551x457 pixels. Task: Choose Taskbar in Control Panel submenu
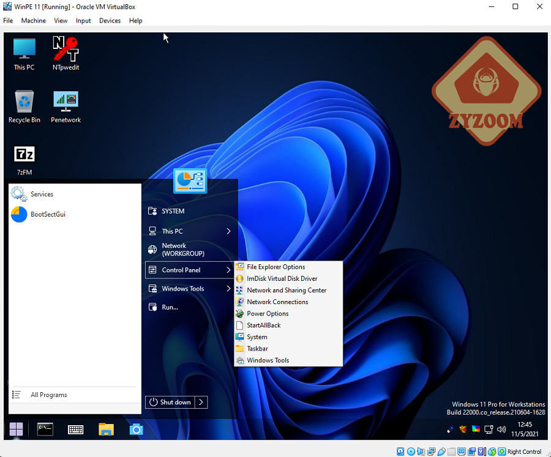point(288,349)
